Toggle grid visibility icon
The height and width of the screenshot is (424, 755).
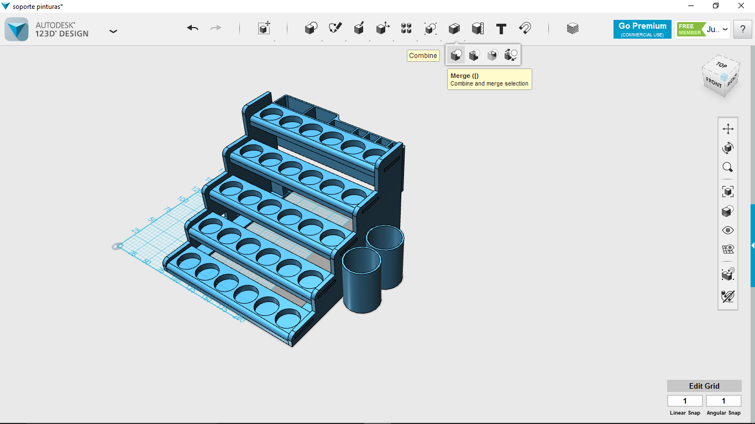click(x=728, y=250)
